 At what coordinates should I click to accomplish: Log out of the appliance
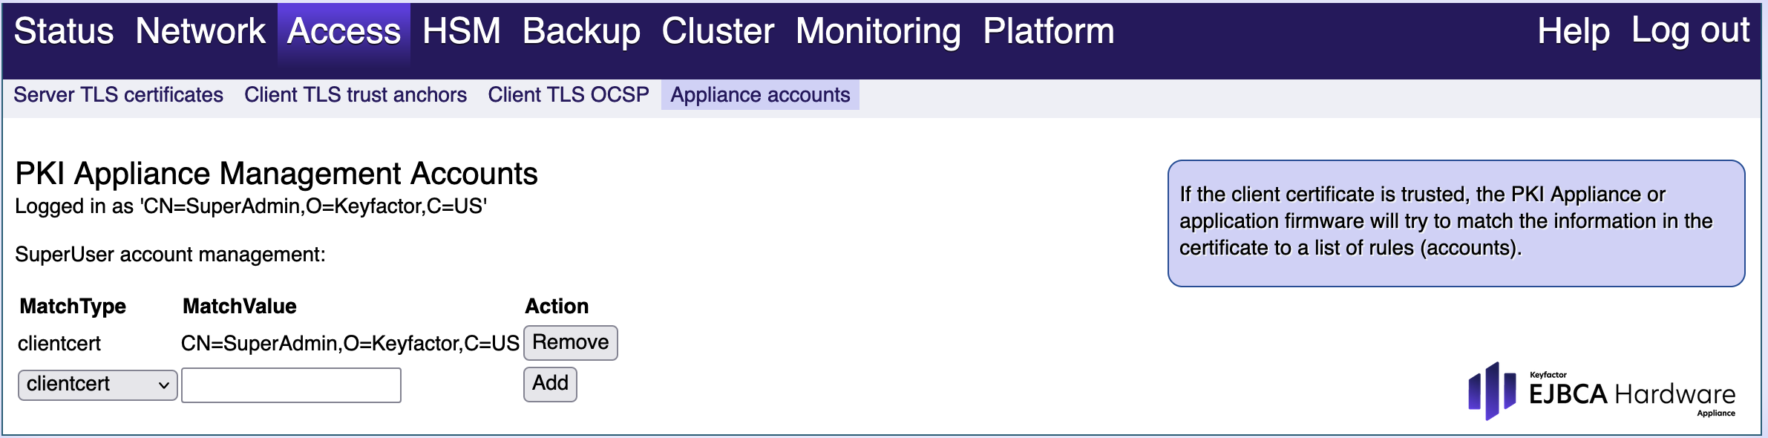[1690, 32]
